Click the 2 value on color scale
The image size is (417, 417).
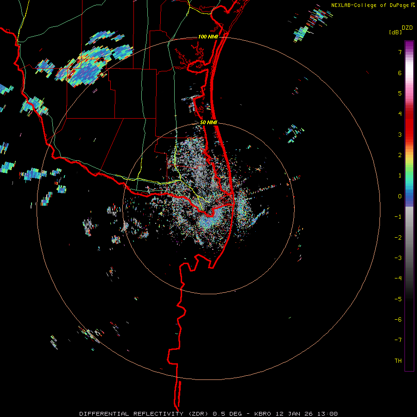point(400,155)
